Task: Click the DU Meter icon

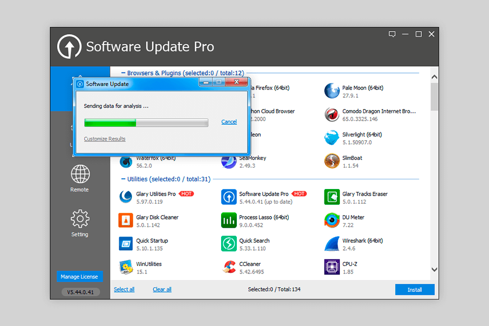Action: pos(332,221)
